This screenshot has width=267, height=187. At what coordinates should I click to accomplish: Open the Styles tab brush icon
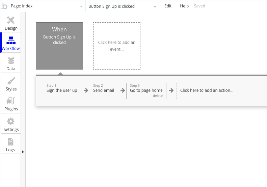11,81
